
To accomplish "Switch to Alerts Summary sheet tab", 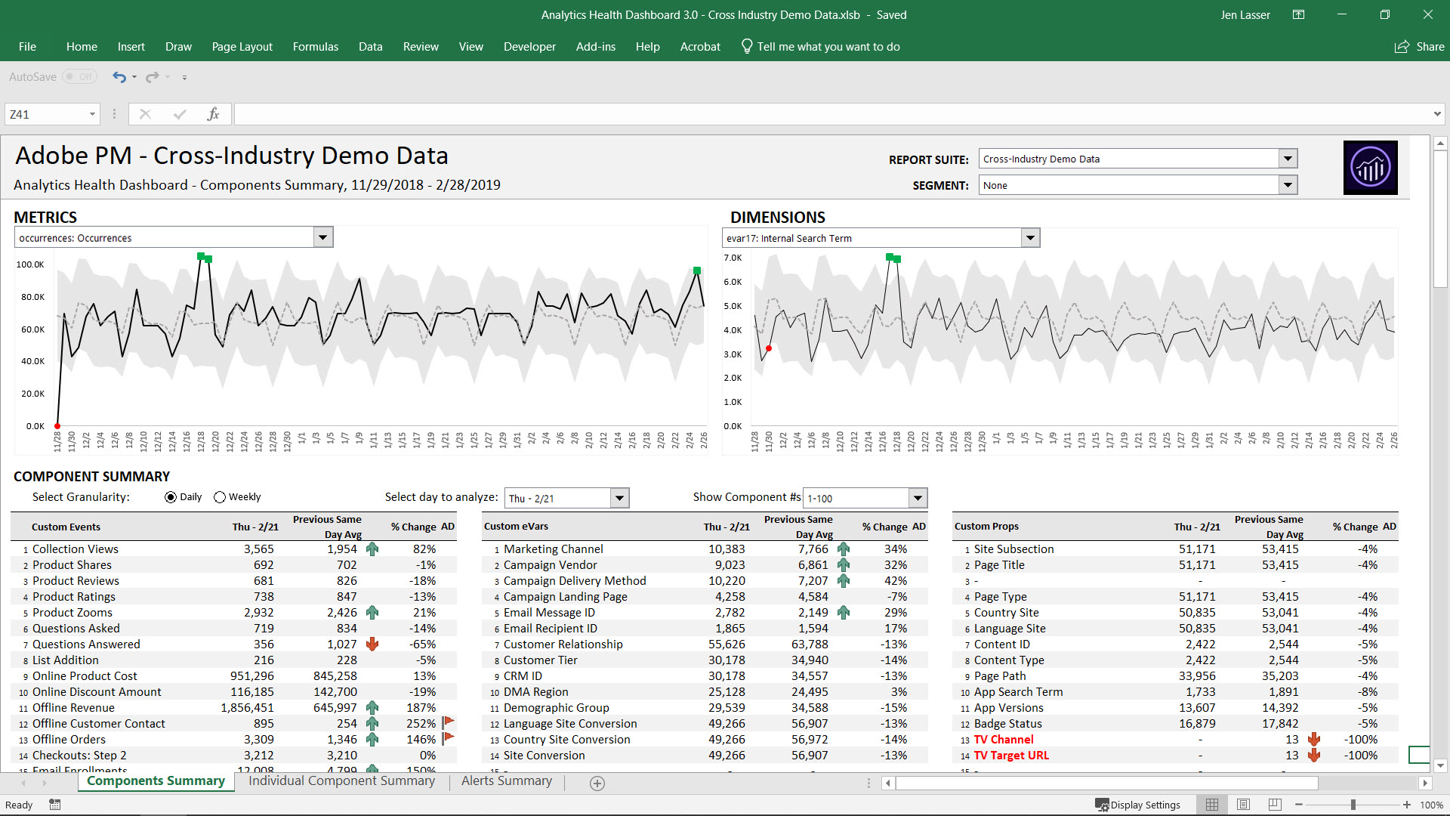I will (506, 781).
